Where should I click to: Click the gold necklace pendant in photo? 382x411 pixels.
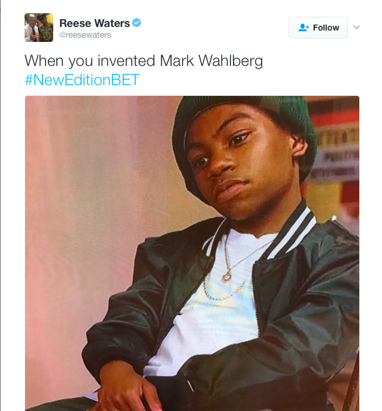tap(227, 277)
